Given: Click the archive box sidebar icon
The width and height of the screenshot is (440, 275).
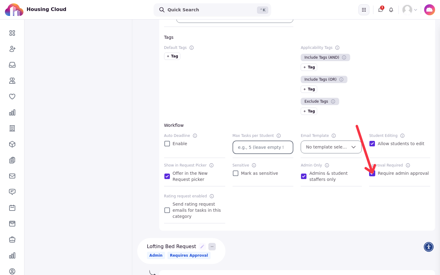Looking at the screenshot, I should pyautogui.click(x=12, y=224).
